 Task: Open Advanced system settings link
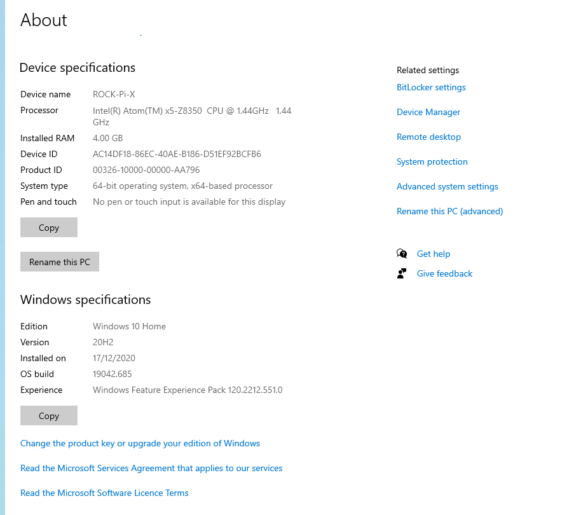(448, 186)
